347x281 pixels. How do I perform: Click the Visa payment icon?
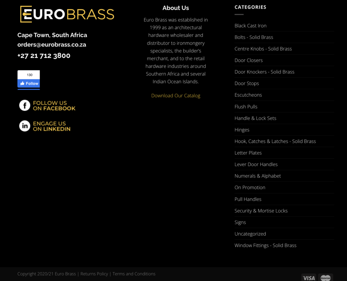tap(308, 278)
